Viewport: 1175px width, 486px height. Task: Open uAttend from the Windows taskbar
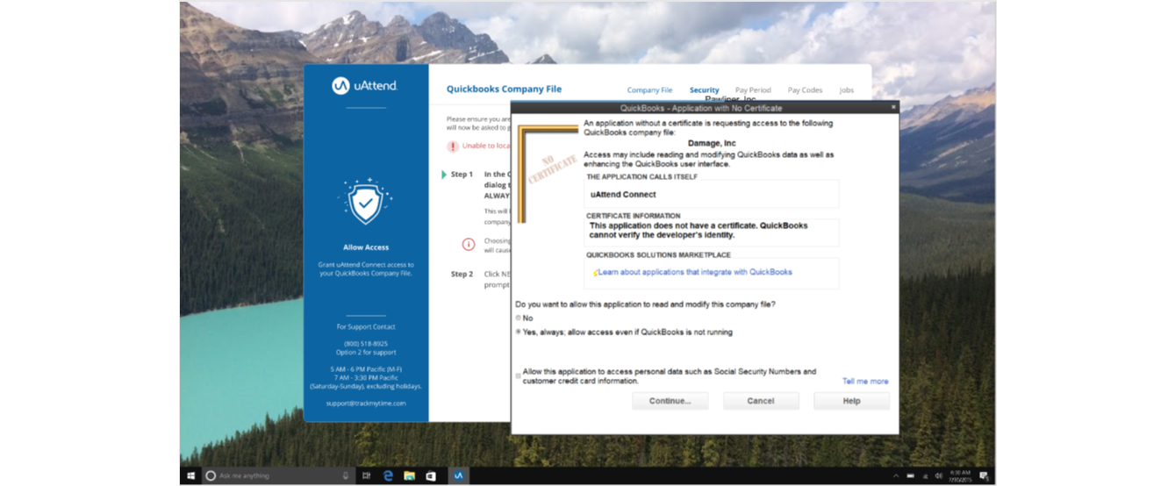(x=457, y=475)
